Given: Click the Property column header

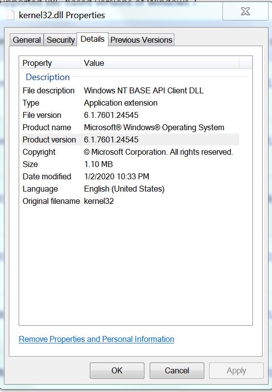Looking at the screenshot, I should 50,63.
